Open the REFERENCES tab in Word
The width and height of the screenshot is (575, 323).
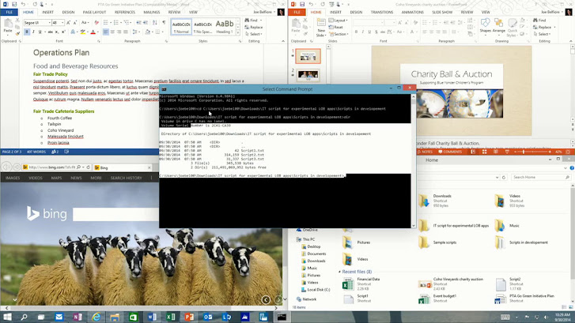point(125,12)
